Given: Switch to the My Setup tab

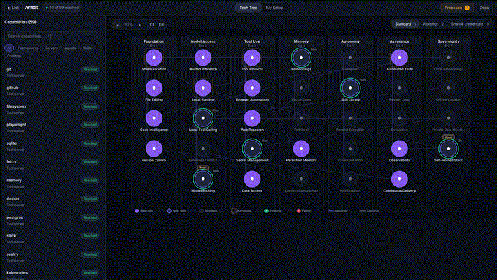Looking at the screenshot, I should pos(275,8).
